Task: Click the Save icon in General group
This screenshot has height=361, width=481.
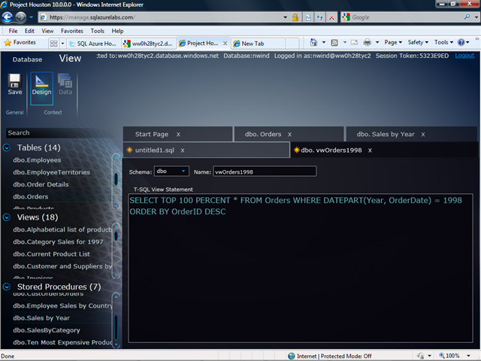Action: 14,81
